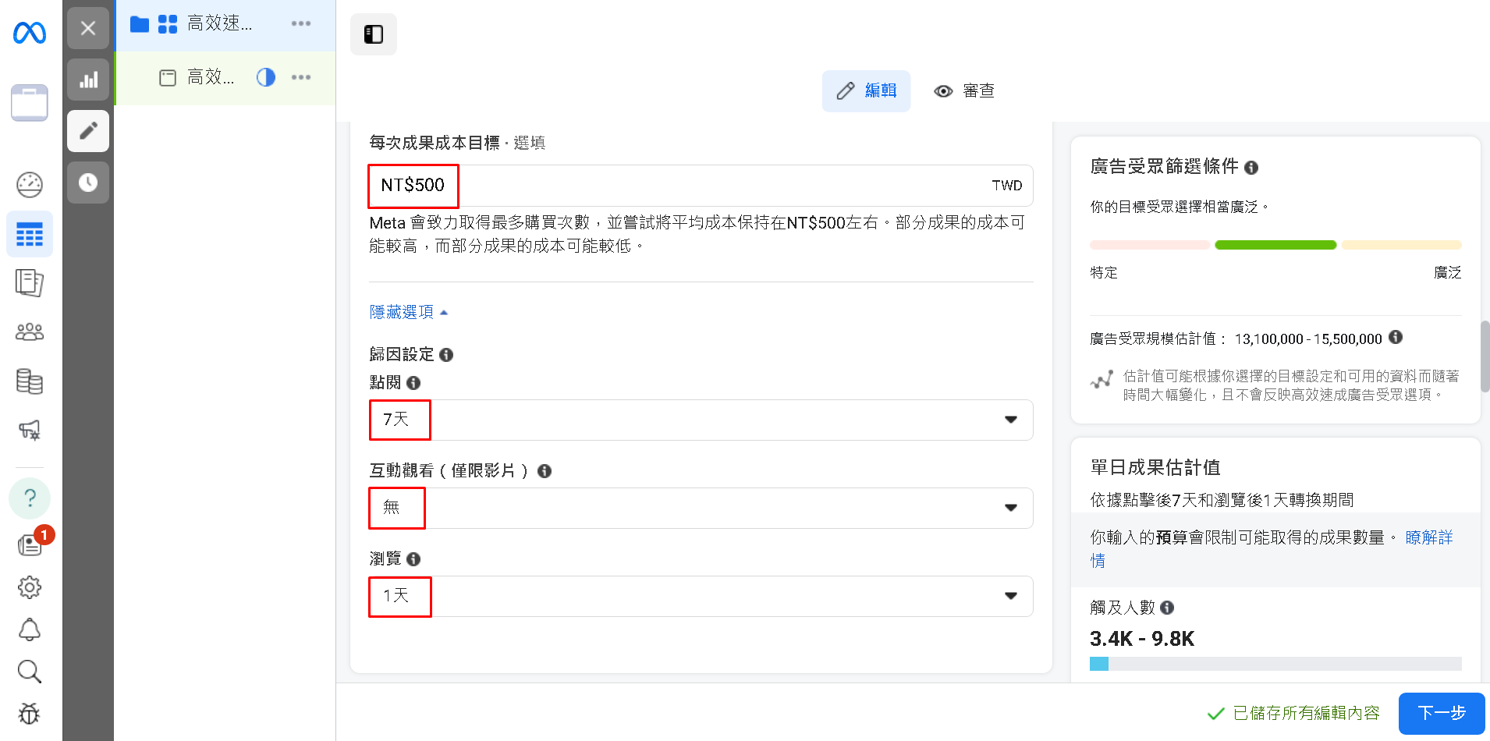Viewport: 1490px width, 741px height.
Task: Open the clock history icon
Action: click(x=88, y=183)
